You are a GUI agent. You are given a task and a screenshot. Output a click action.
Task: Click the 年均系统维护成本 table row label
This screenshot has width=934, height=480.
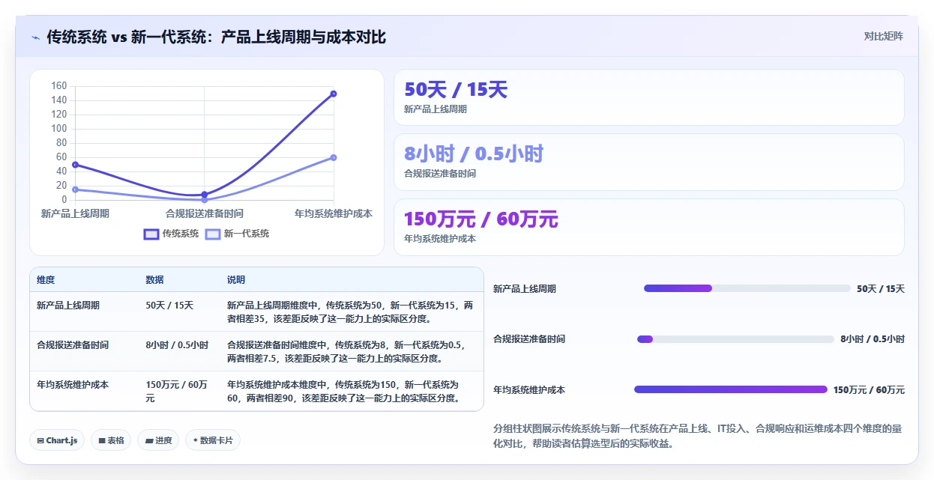(x=73, y=385)
